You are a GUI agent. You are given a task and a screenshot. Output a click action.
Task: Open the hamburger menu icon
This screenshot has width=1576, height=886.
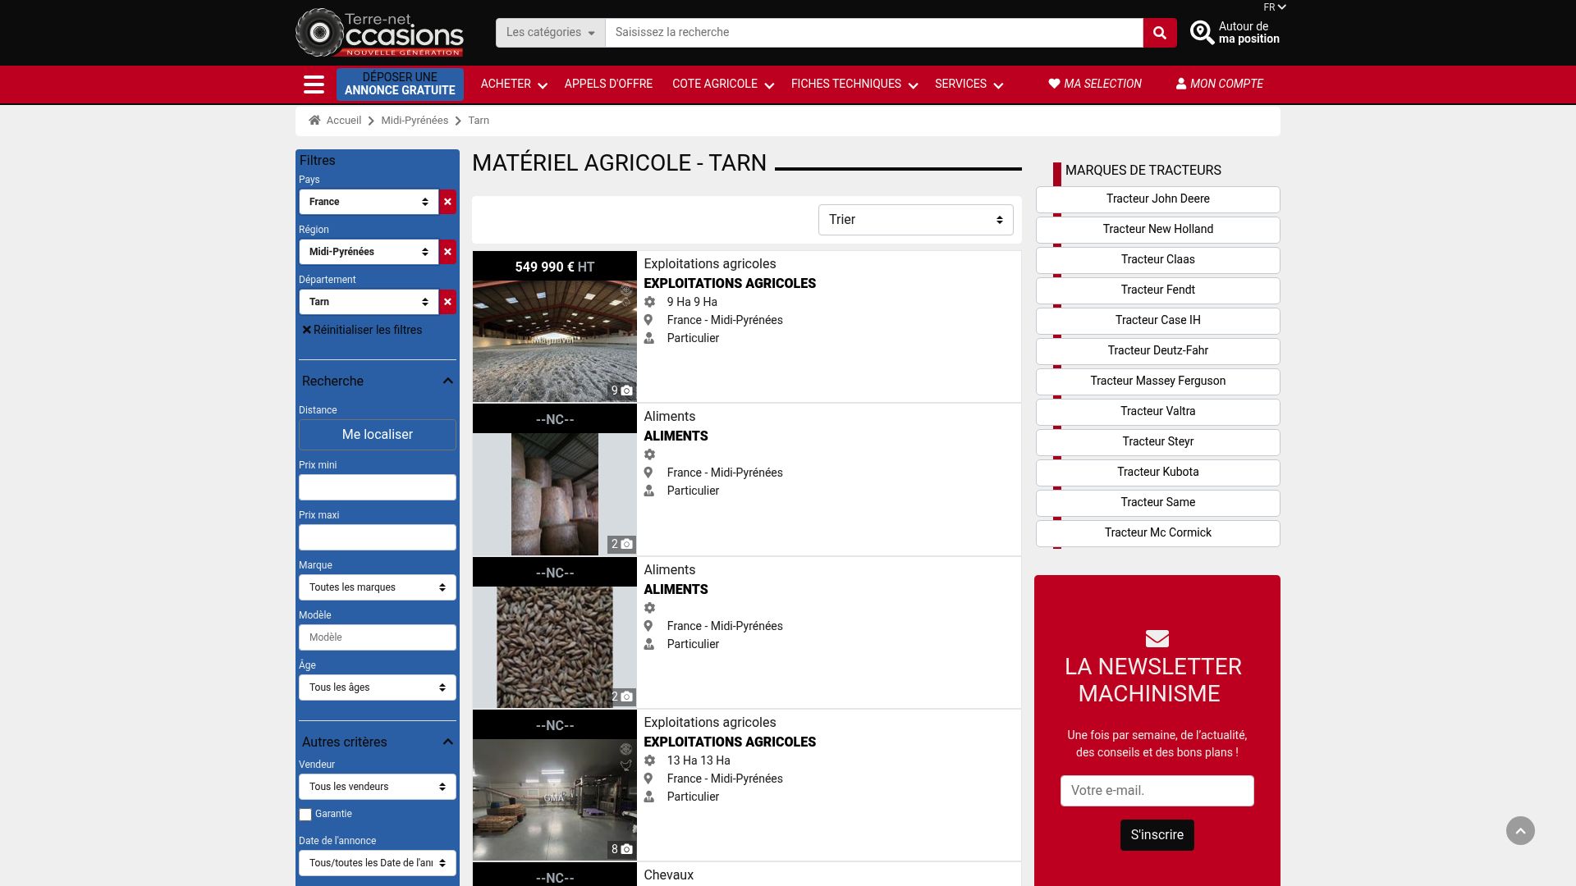pyautogui.click(x=314, y=84)
